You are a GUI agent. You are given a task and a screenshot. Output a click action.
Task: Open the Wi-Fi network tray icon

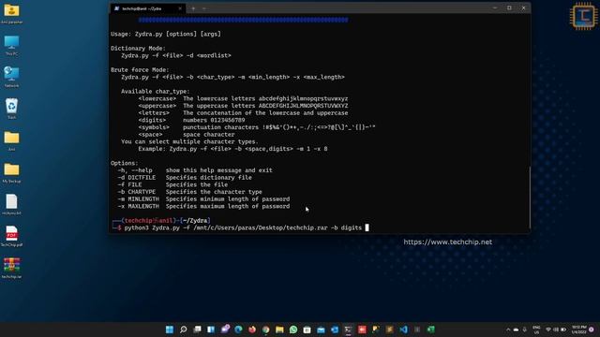tap(548, 330)
